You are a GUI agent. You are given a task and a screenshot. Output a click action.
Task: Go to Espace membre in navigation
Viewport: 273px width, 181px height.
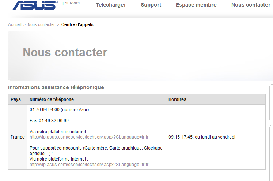(x=196, y=5)
